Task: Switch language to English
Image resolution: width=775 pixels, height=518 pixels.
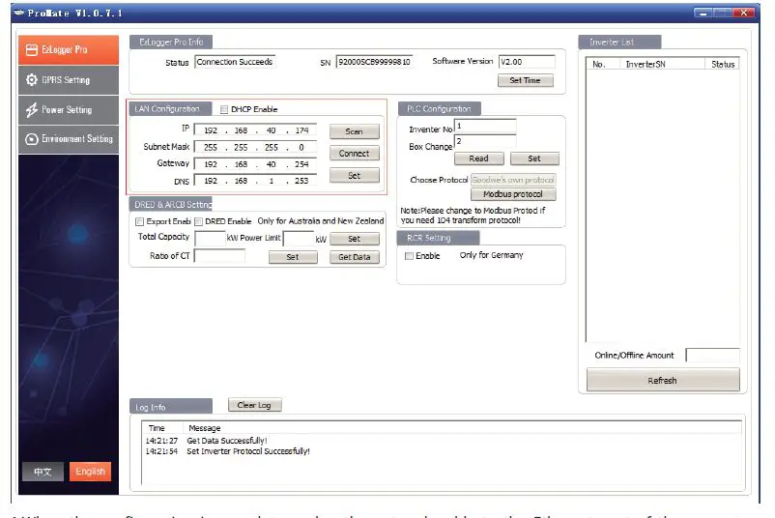Action: (90, 472)
